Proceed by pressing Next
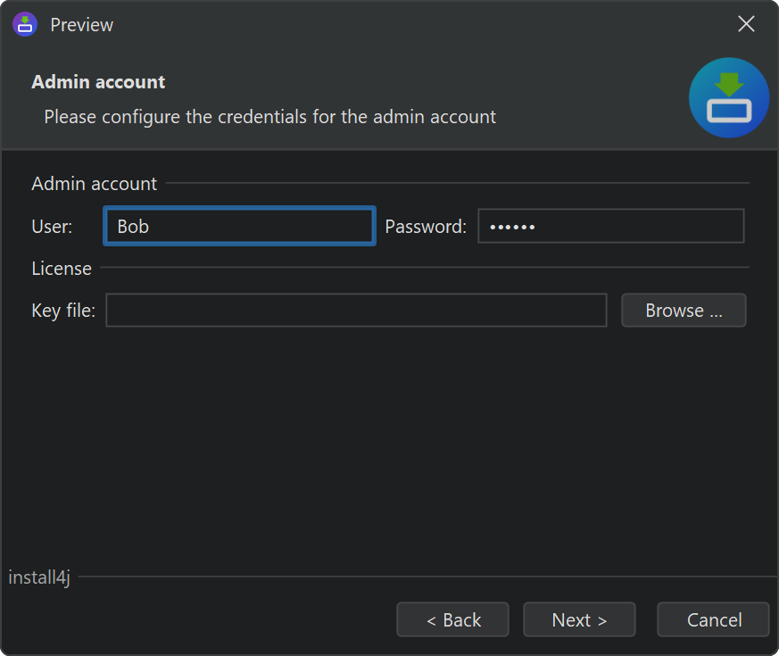This screenshot has height=656, width=779. [579, 619]
